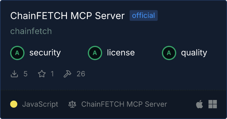Open the ChainFETCH MCP Server title
227x119 pixels.
coord(68,15)
